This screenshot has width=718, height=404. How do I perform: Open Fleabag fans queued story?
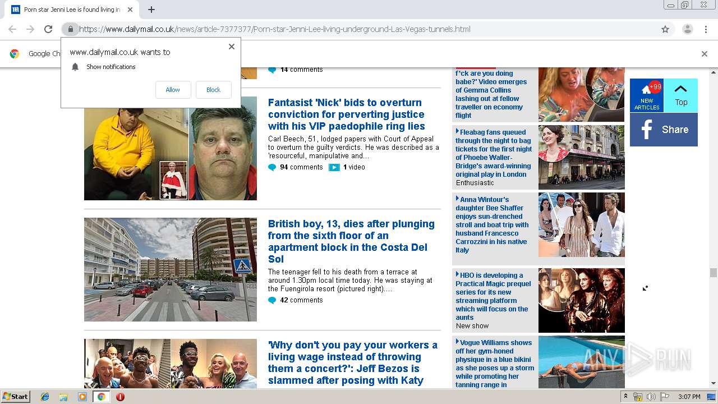(x=494, y=153)
